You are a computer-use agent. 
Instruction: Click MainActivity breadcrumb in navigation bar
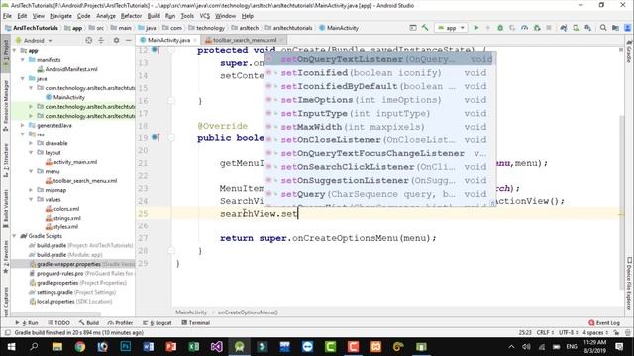pyautogui.click(x=339, y=28)
